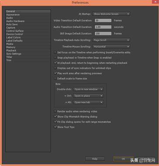
Task: Open Timeline Mouse Scrolling dropdown
Action: (111, 46)
